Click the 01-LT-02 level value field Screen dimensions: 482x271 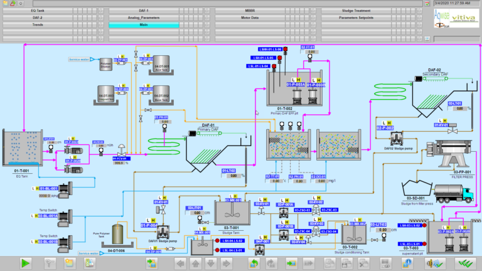pos(233,176)
